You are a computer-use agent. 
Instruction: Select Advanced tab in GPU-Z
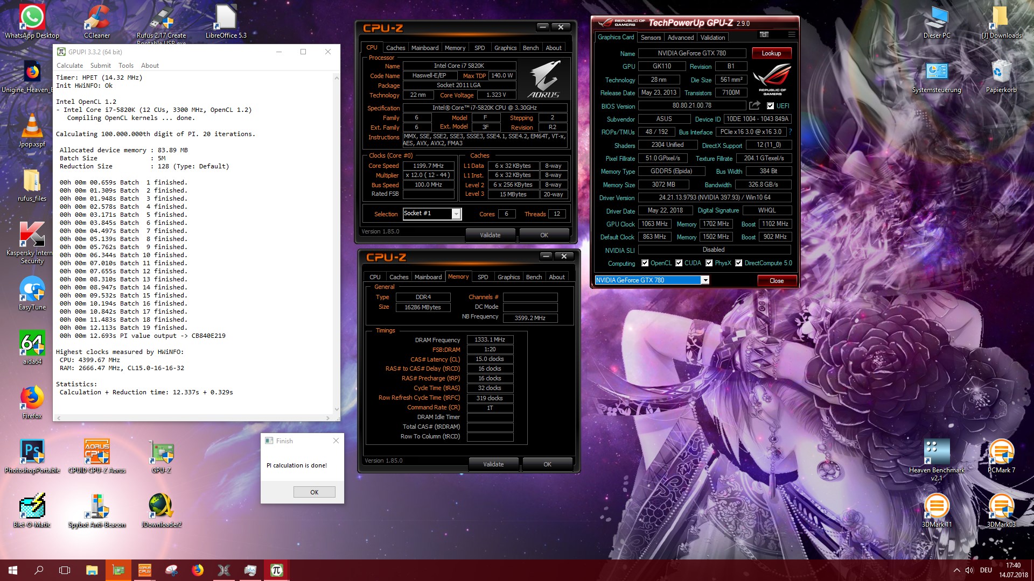pyautogui.click(x=681, y=38)
